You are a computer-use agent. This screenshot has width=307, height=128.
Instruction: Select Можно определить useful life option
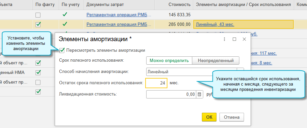pos(169,60)
